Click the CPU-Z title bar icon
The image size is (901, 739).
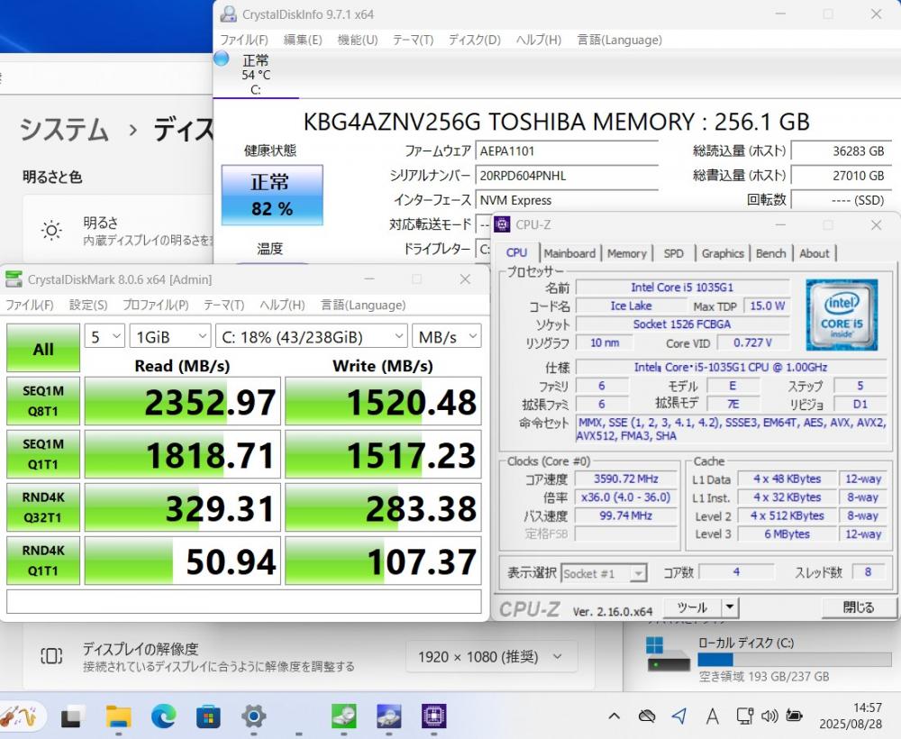point(502,224)
